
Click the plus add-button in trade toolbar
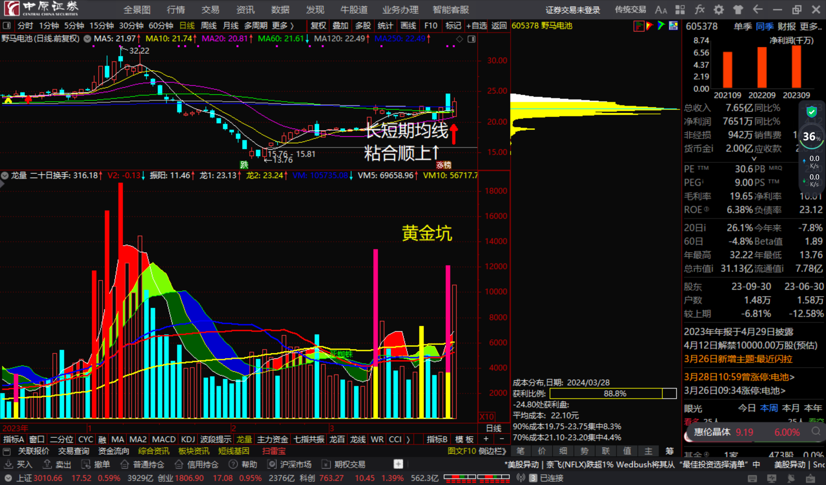coord(398,464)
